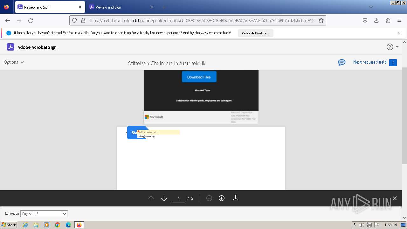The image size is (407, 229).
Task: Go to next page down arrow
Action: (x=164, y=198)
